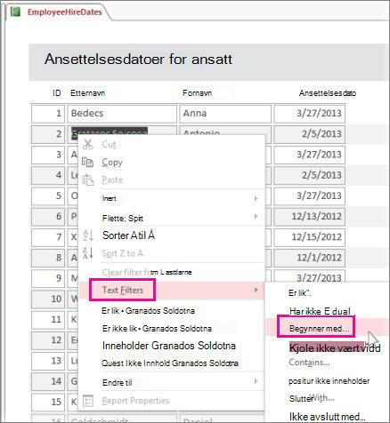Click the ID 6 cell

click(48, 217)
